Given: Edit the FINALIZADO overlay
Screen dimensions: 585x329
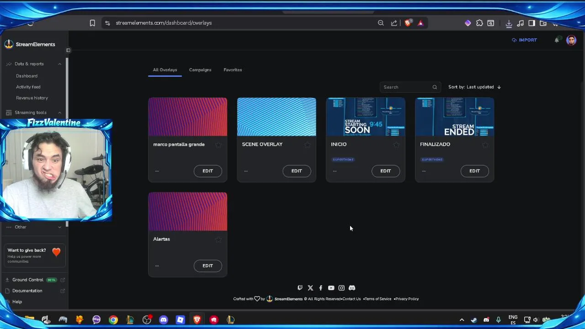Looking at the screenshot, I should (x=474, y=171).
